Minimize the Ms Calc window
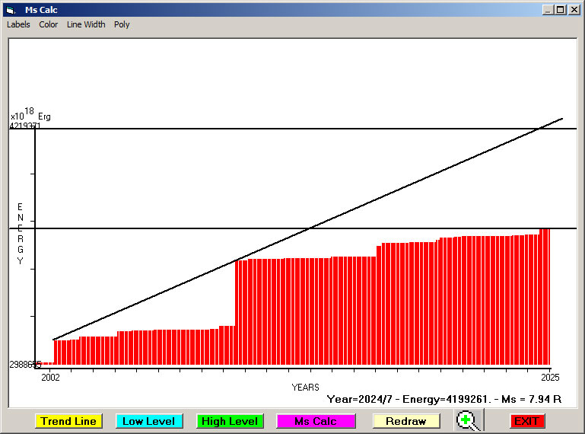 tap(548, 10)
